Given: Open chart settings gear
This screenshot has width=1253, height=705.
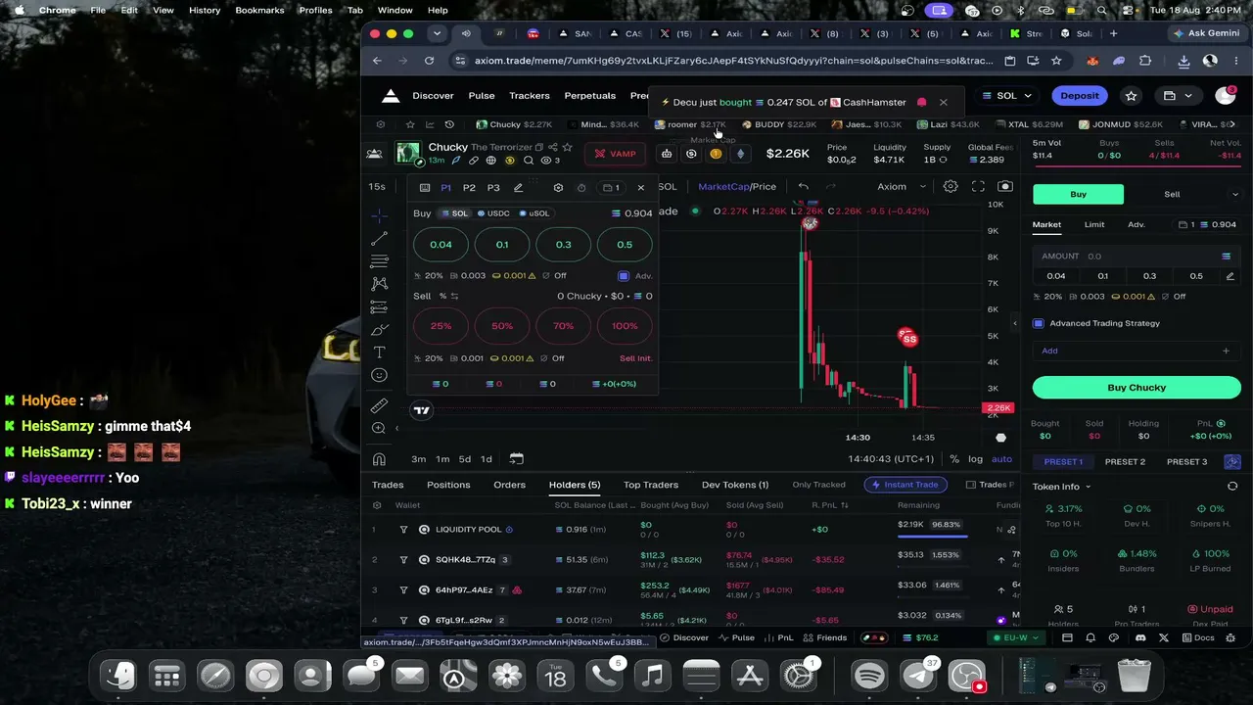Looking at the screenshot, I should (951, 186).
